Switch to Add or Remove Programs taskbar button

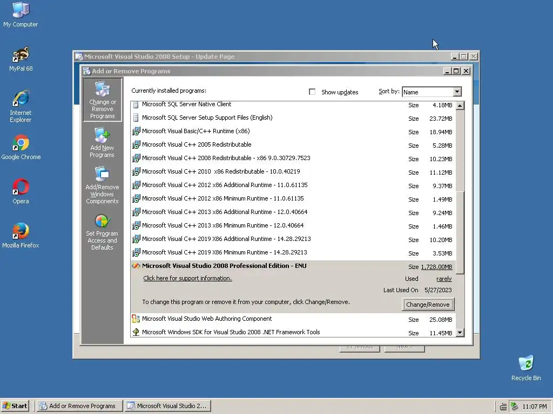[x=80, y=406]
